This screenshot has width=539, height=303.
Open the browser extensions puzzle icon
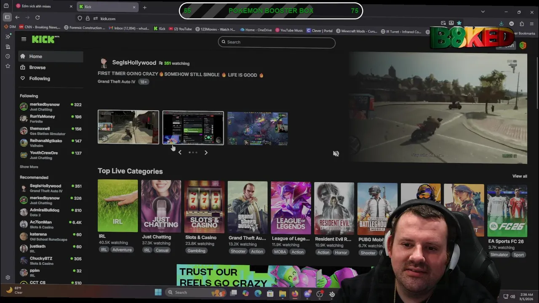coord(522,24)
